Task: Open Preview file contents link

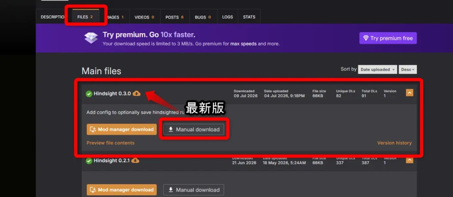Action: point(110,143)
